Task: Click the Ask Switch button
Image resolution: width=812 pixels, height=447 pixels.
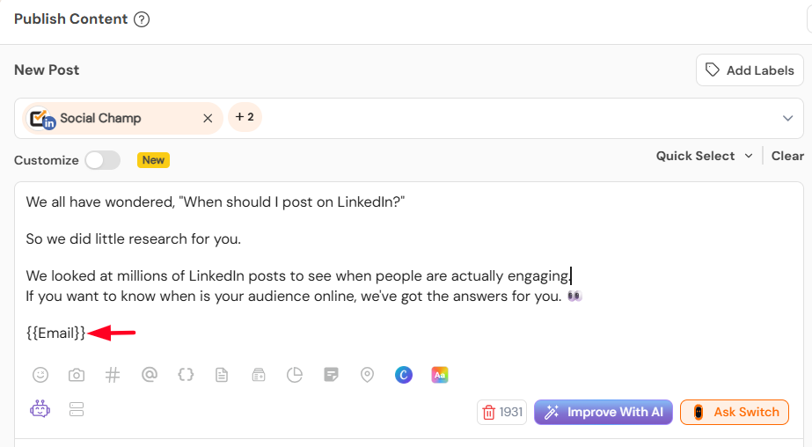Action: coord(735,412)
